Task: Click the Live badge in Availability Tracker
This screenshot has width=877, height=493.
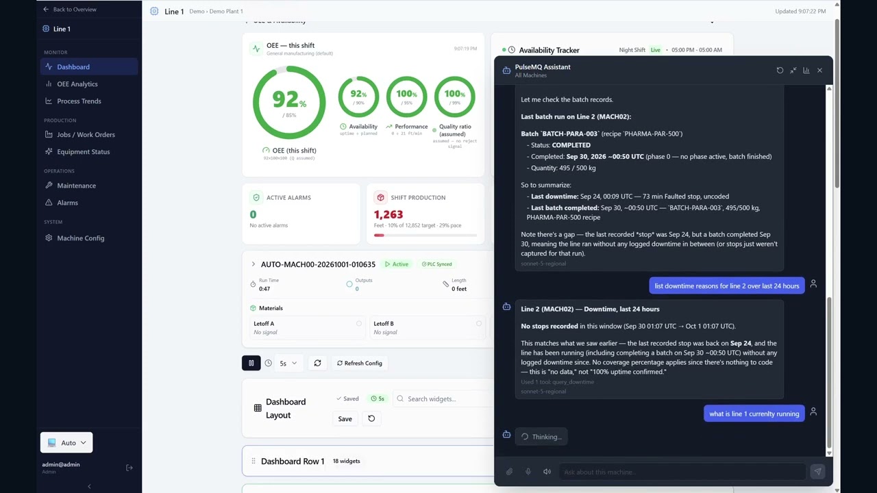Action: click(656, 50)
